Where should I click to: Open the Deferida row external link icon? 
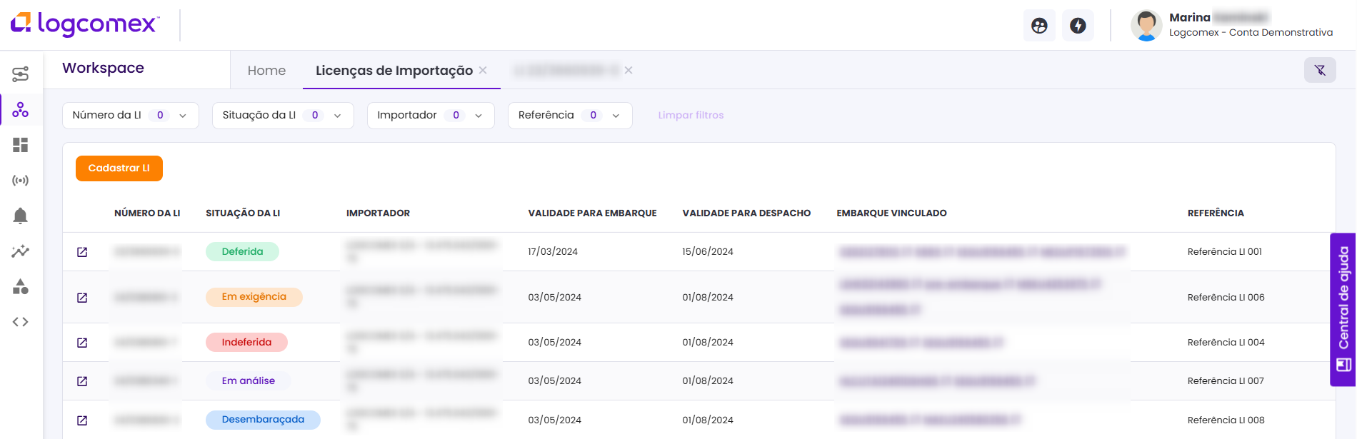(x=82, y=252)
